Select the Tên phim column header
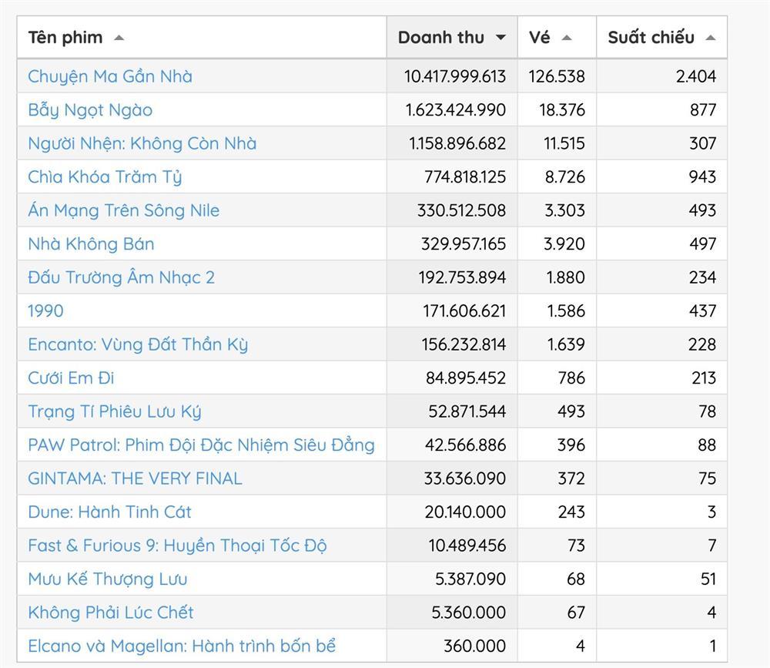 [65, 37]
